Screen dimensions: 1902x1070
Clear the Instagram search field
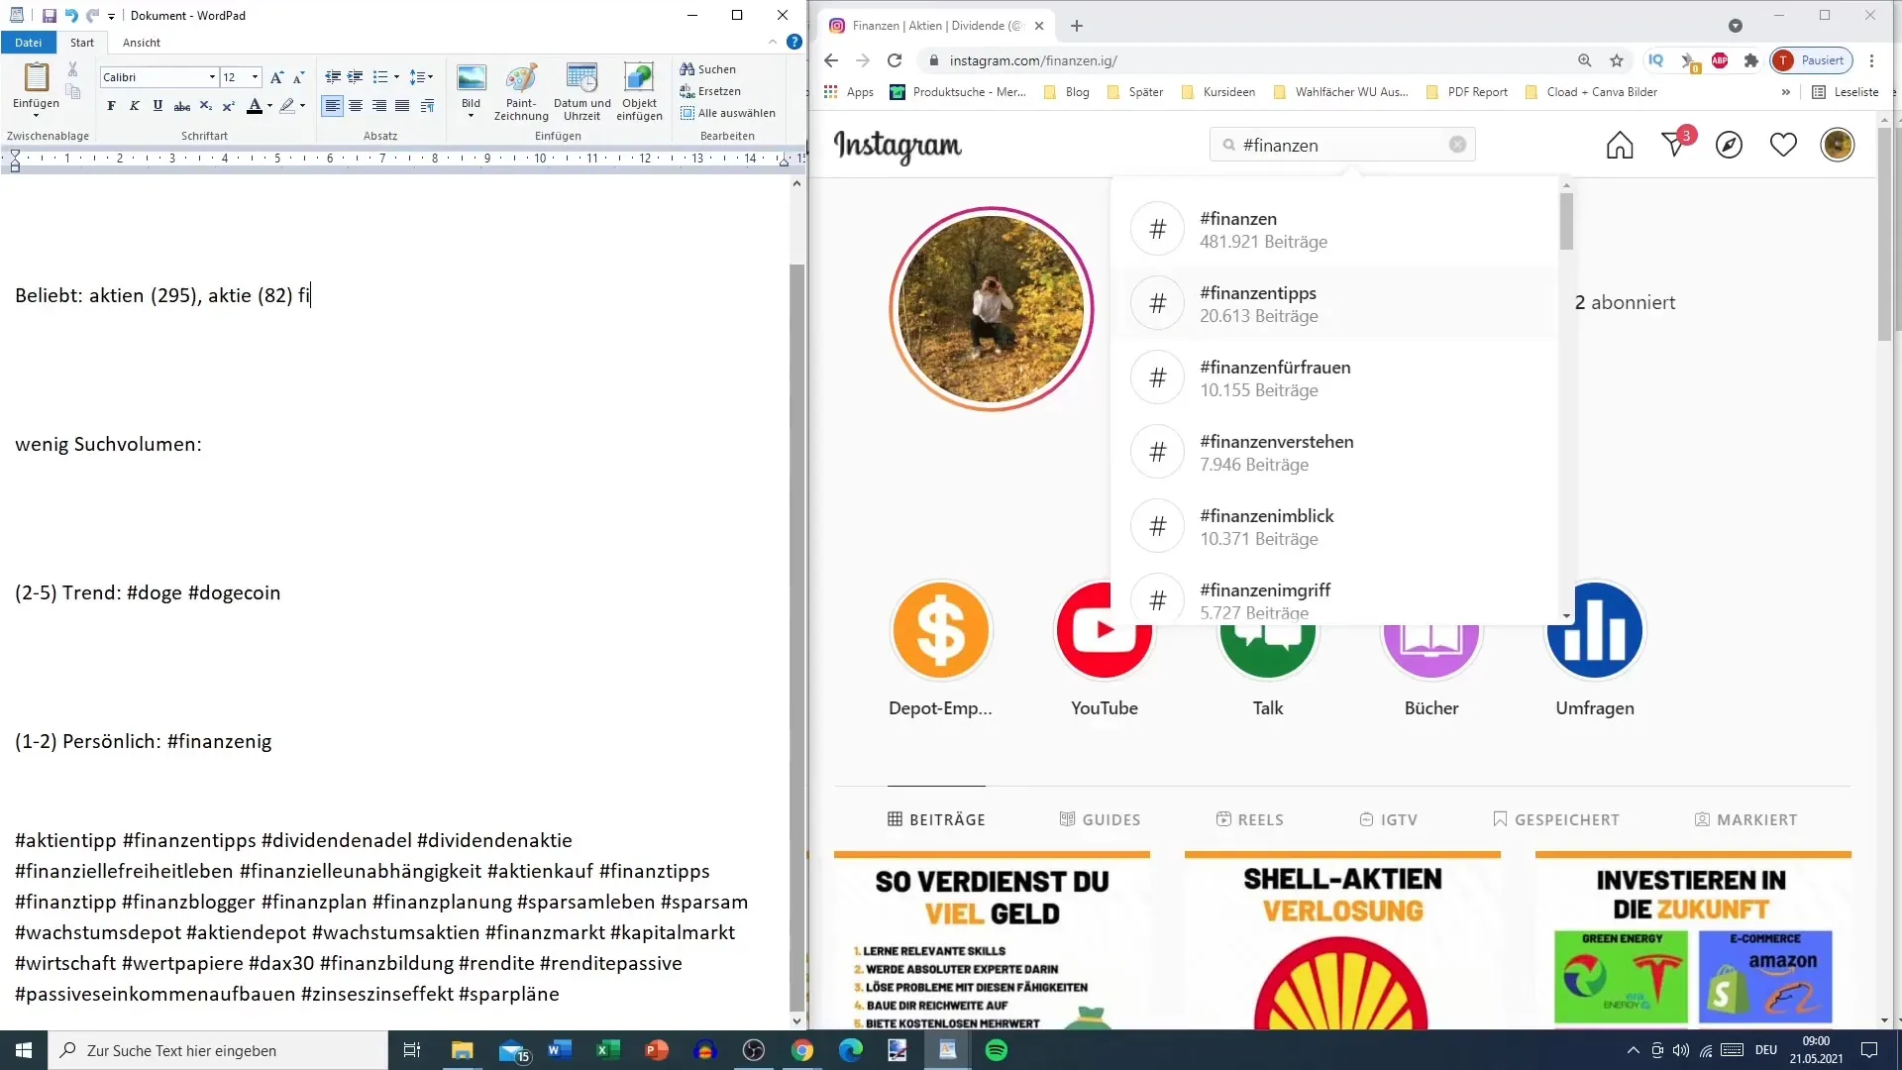click(x=1457, y=145)
